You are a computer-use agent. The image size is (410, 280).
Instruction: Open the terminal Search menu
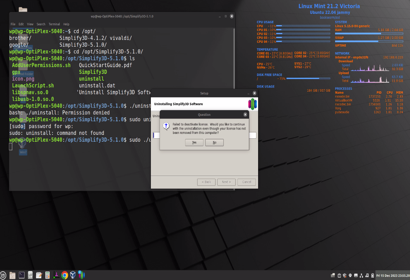point(41,24)
